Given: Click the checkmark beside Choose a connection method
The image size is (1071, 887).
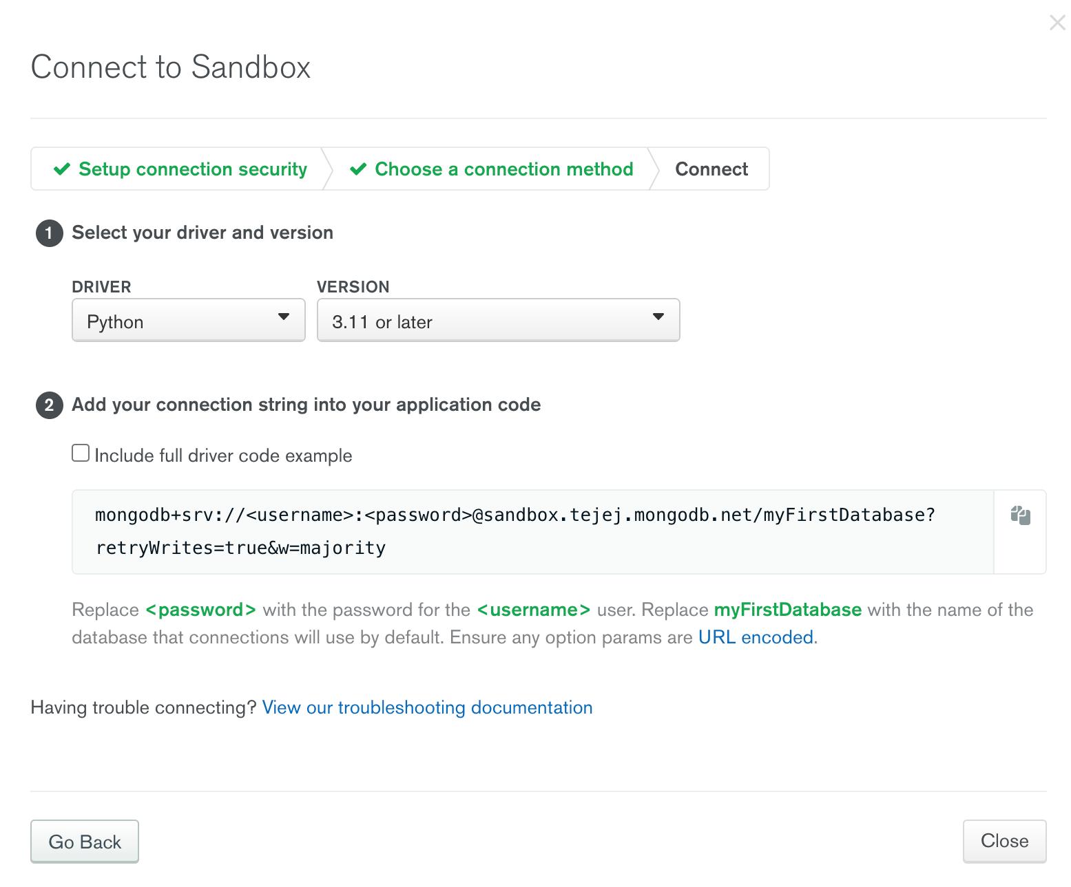Looking at the screenshot, I should [358, 169].
